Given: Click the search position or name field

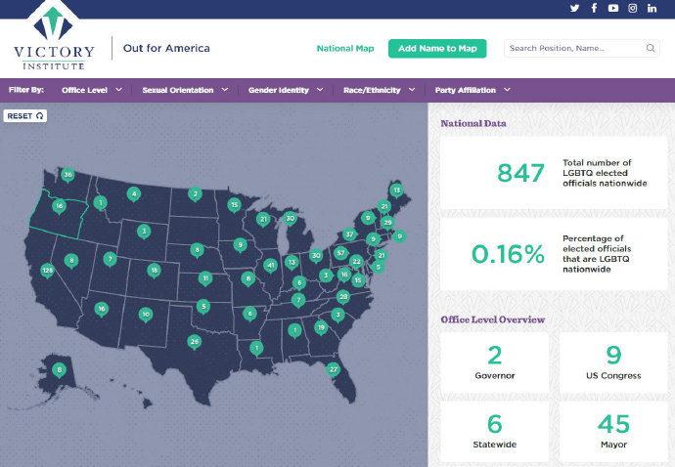Looking at the screenshot, I should 574,48.
